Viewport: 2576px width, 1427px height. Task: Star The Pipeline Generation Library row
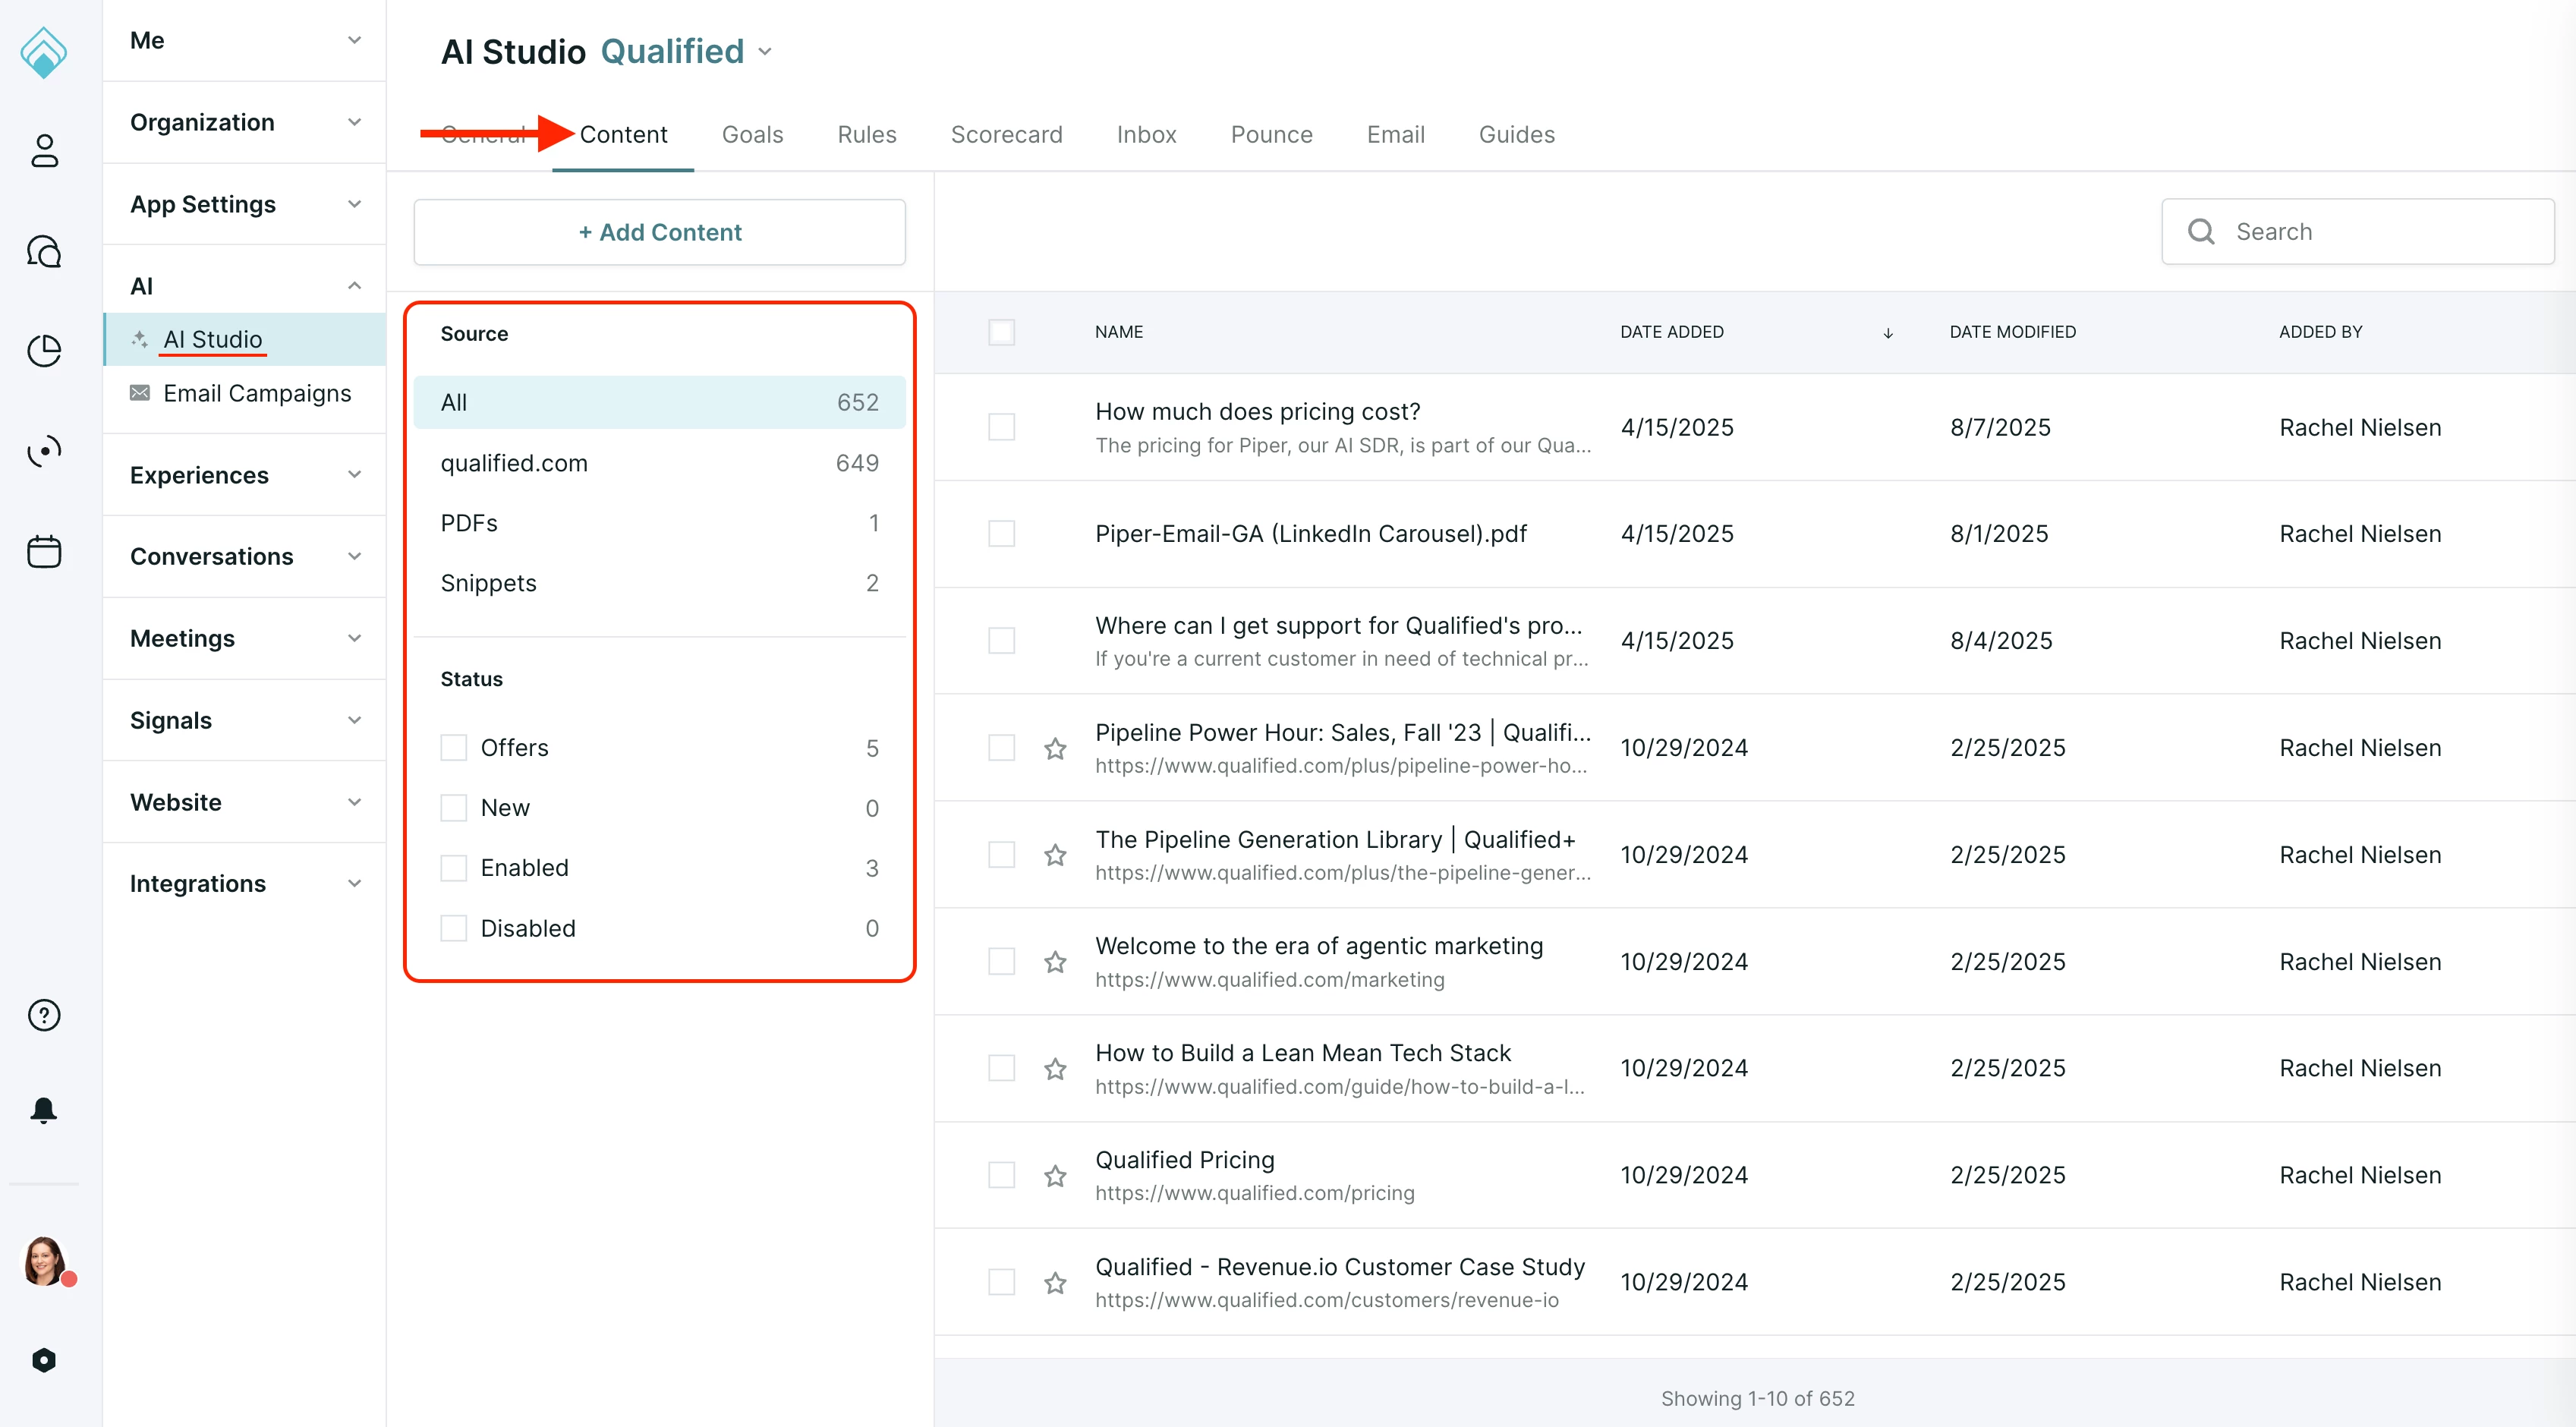click(x=1055, y=855)
